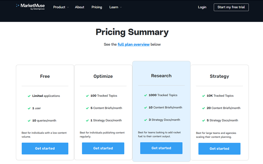Open the About page

[80, 7]
